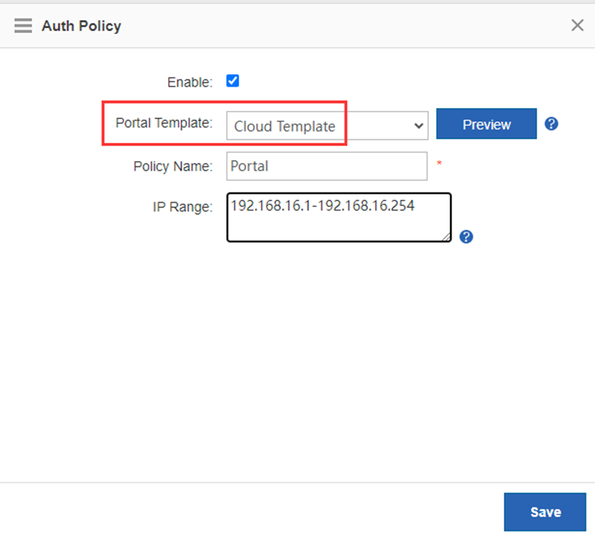Expand the Portal Template dropdown arrow

418,126
